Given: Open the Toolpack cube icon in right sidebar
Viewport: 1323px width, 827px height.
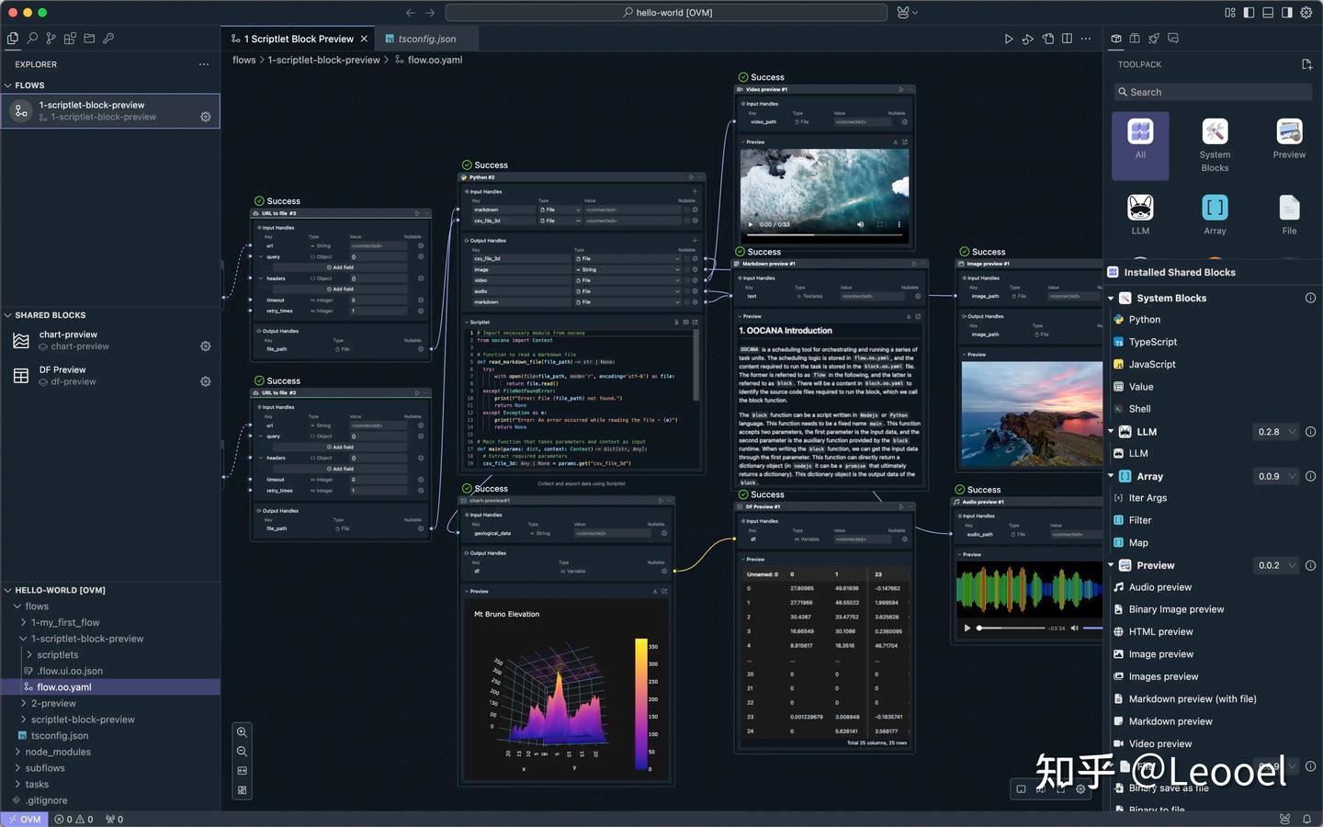Looking at the screenshot, I should pos(1115,39).
